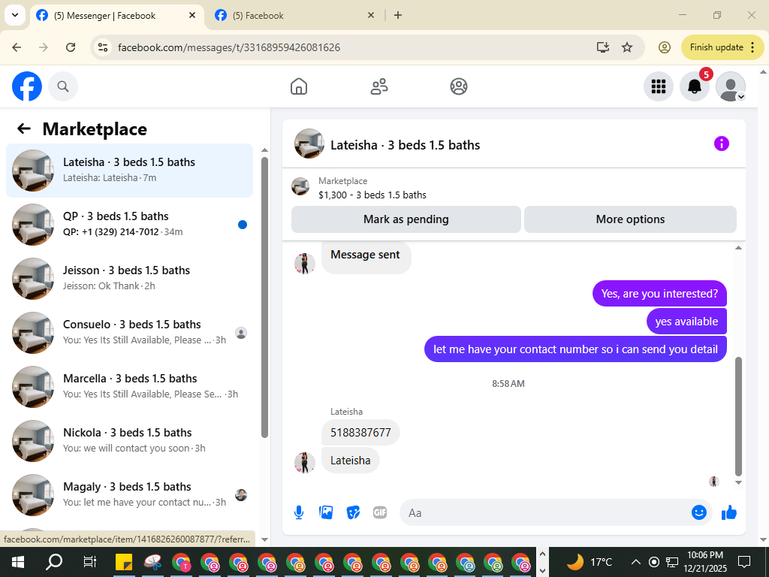Bookmark this page star
The width and height of the screenshot is (769, 577).
coord(627,47)
